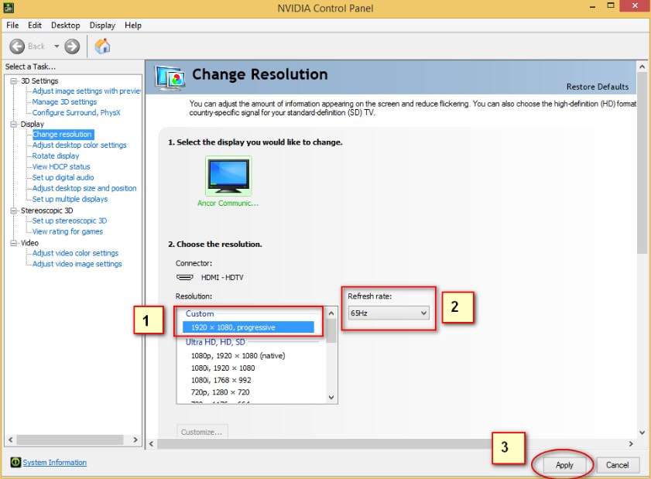The height and width of the screenshot is (479, 651).
Task: Click the System Information icon
Action: 15,463
